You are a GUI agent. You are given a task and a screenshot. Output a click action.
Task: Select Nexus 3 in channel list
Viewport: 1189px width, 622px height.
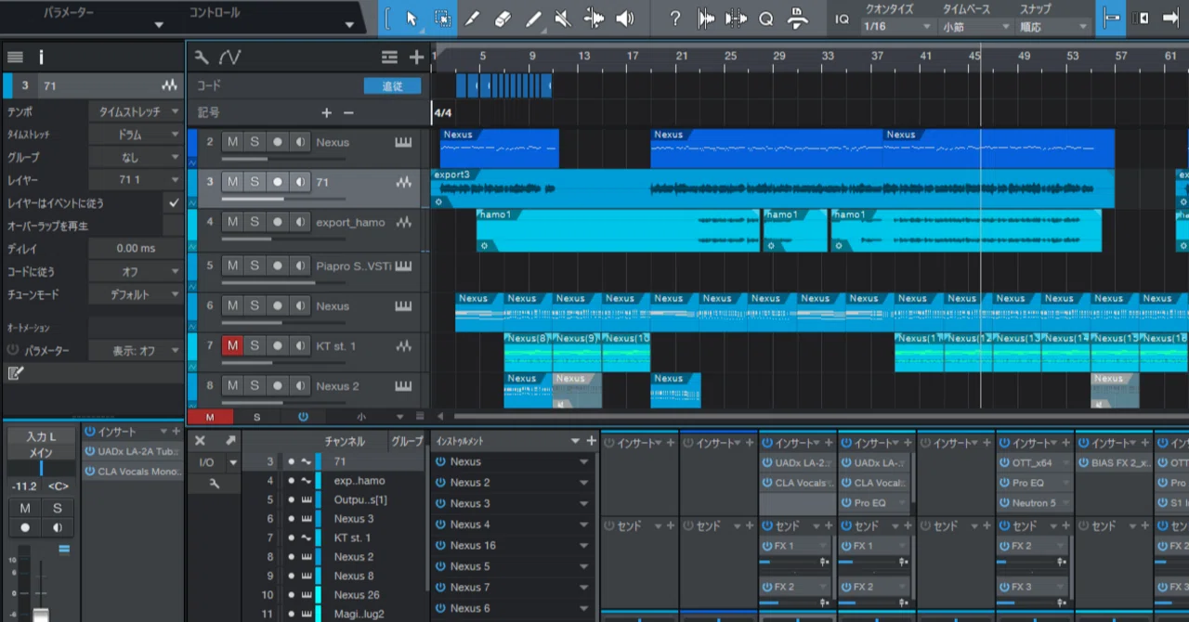(354, 519)
